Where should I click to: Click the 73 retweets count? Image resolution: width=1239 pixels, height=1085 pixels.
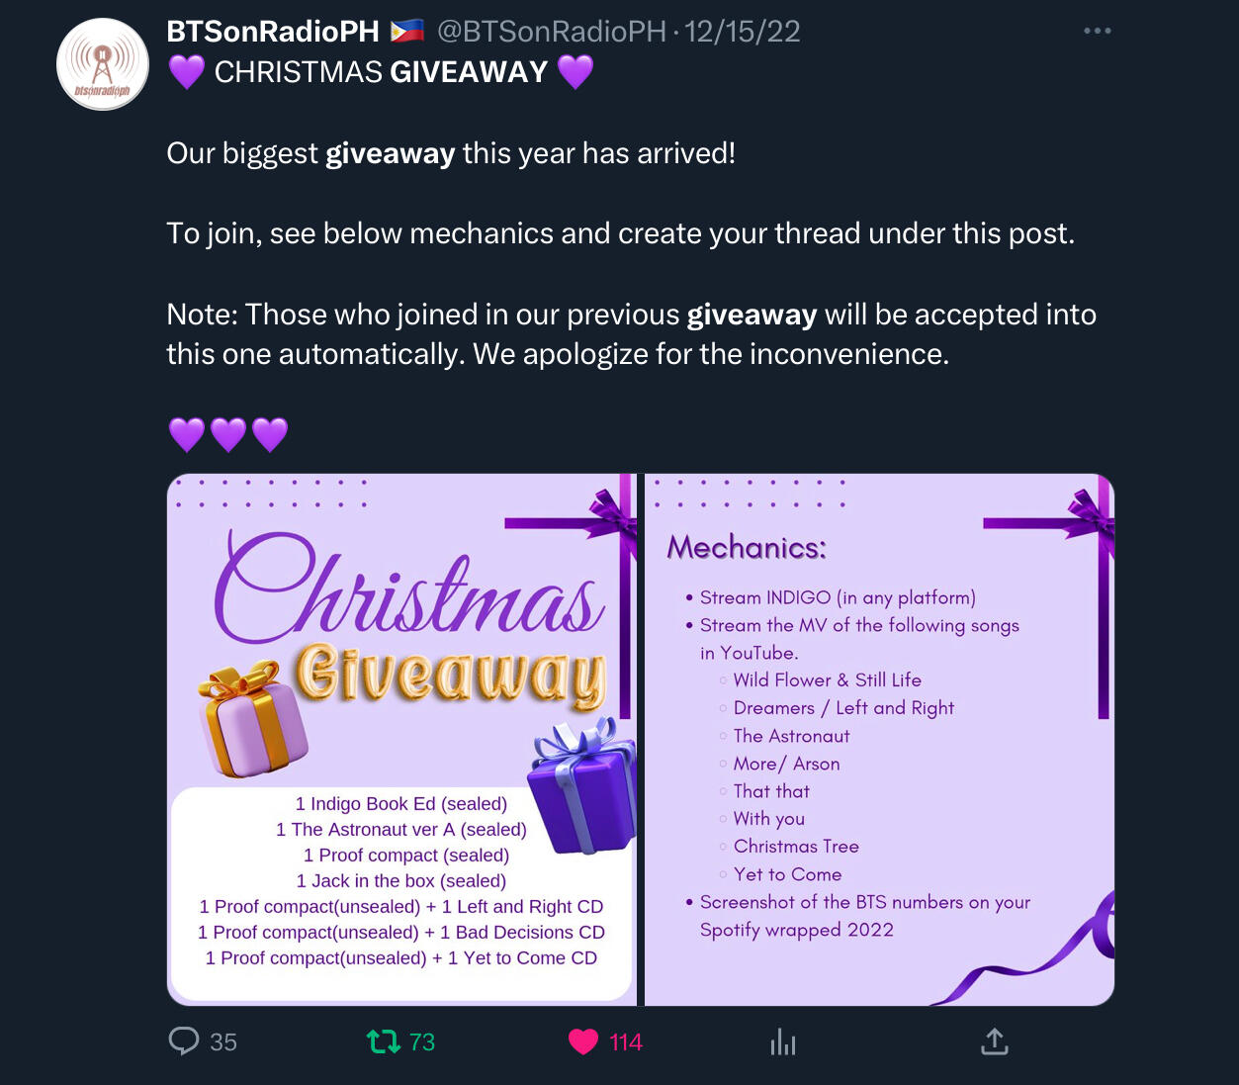point(422,1042)
